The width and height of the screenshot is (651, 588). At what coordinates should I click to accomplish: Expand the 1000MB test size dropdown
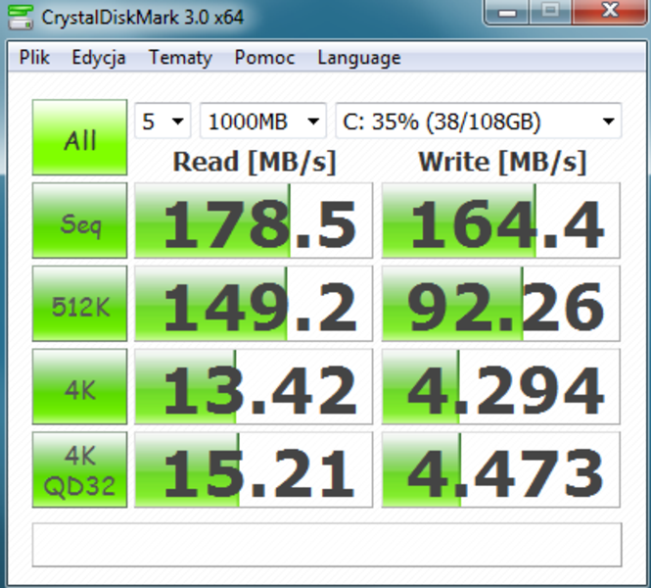(x=263, y=121)
